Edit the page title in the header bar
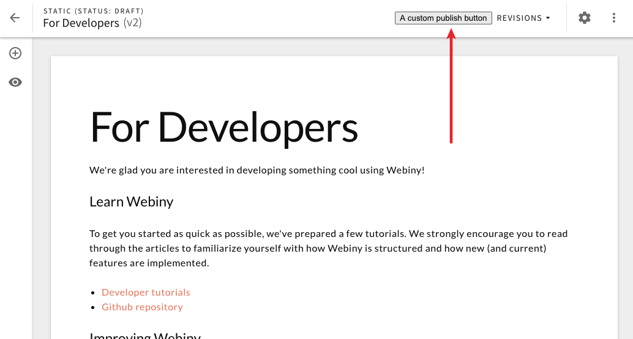The width and height of the screenshot is (633, 339). 81,23
